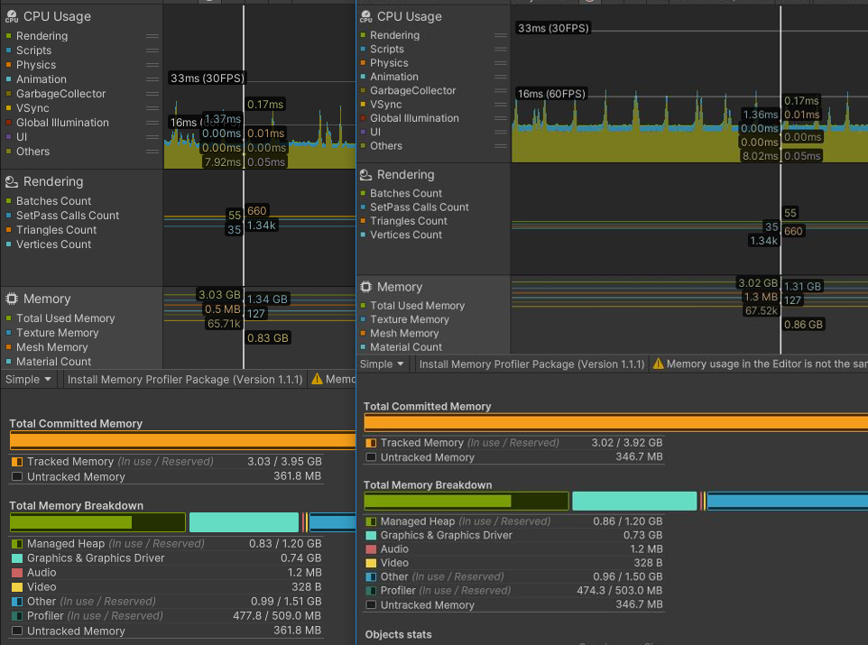Select the Memory module header in right profiler

coord(399,287)
